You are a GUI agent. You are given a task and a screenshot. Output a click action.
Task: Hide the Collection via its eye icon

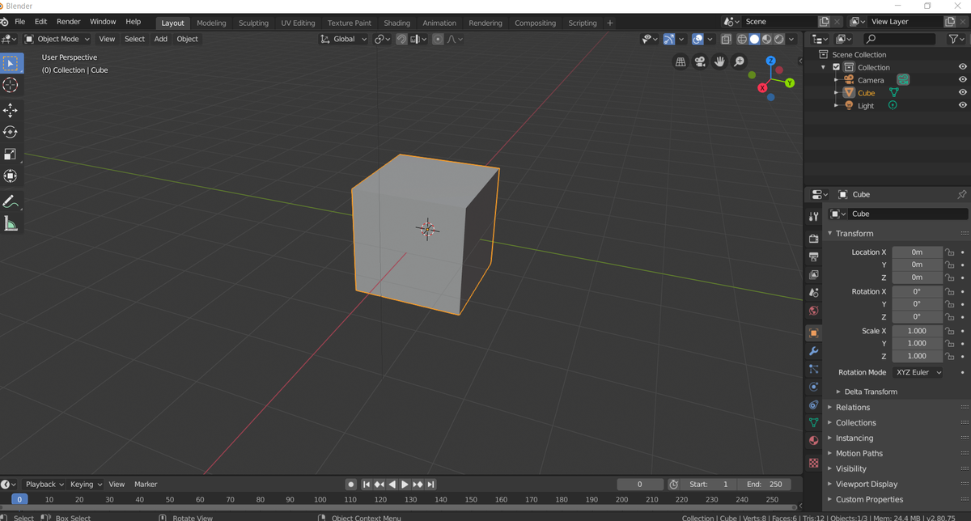click(963, 67)
